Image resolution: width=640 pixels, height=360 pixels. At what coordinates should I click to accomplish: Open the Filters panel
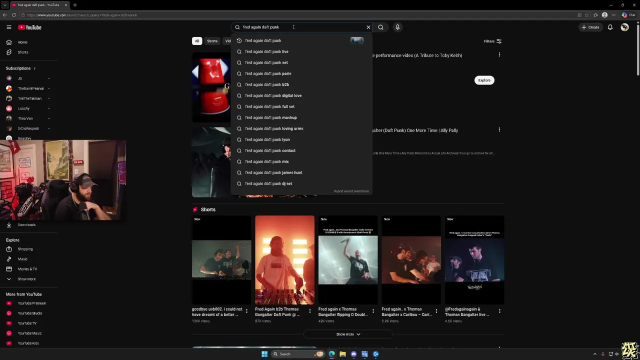tap(492, 41)
